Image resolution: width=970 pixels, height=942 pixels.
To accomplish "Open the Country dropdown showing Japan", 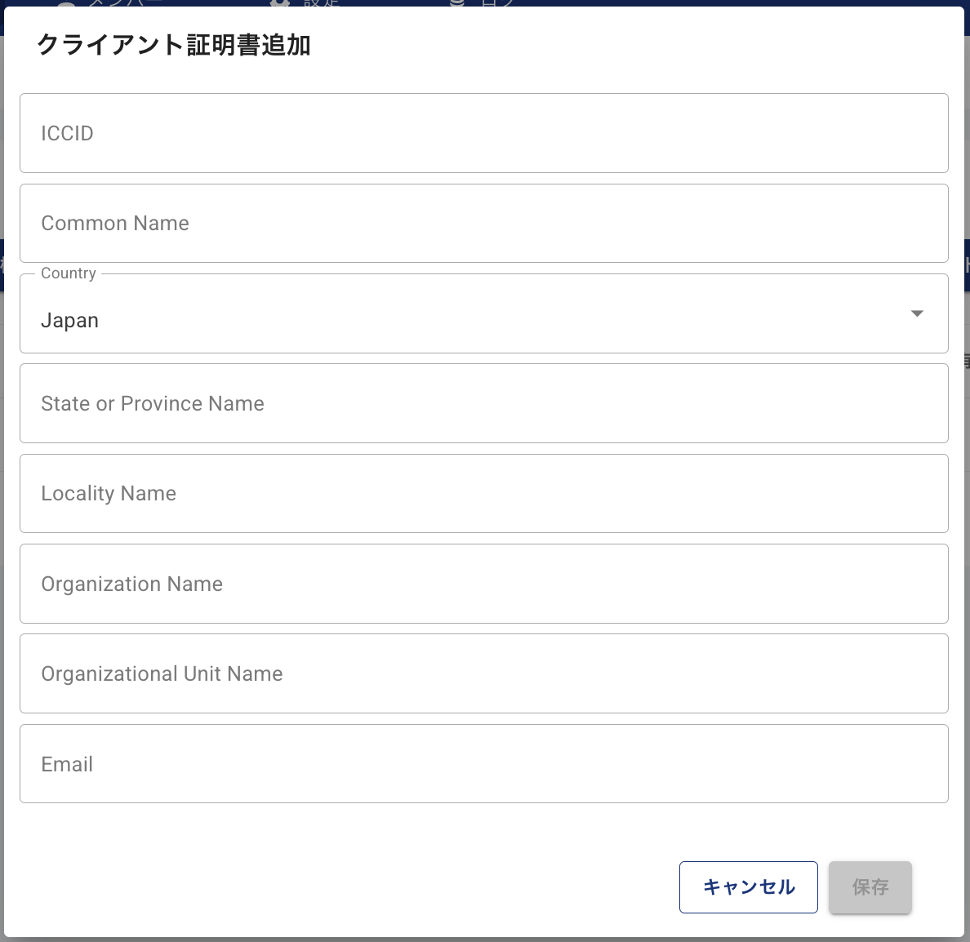I will (x=483, y=313).
